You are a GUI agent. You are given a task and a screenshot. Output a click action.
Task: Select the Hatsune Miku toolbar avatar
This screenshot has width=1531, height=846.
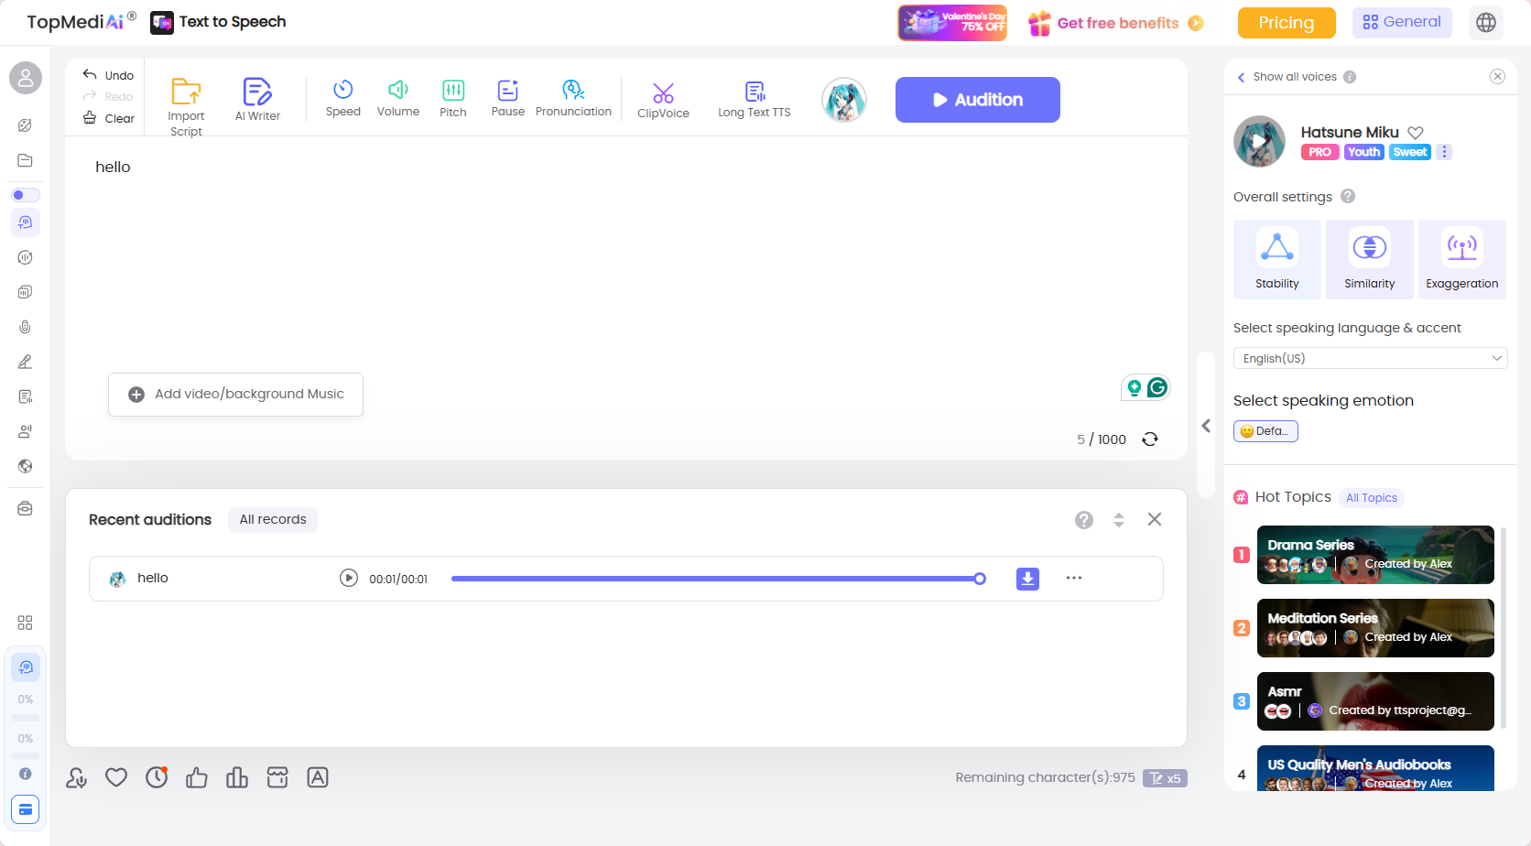(x=844, y=100)
